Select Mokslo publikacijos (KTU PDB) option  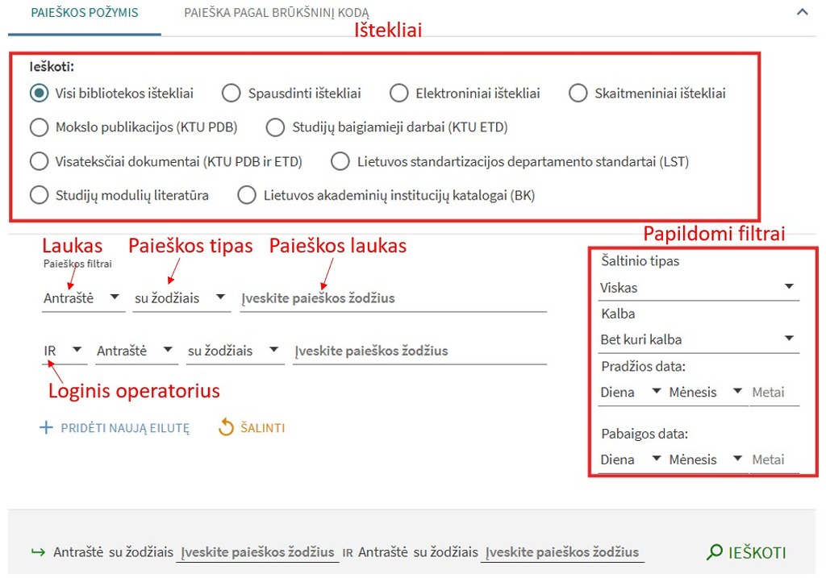(39, 127)
